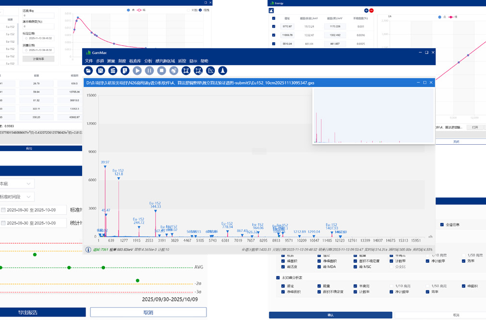
Task: Pause acquisition with the pause icon
Action: coord(149,70)
